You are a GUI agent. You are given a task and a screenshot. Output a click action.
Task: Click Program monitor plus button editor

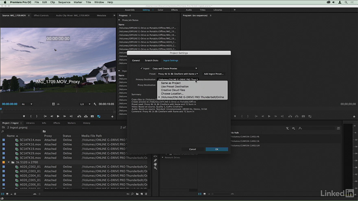354,117
